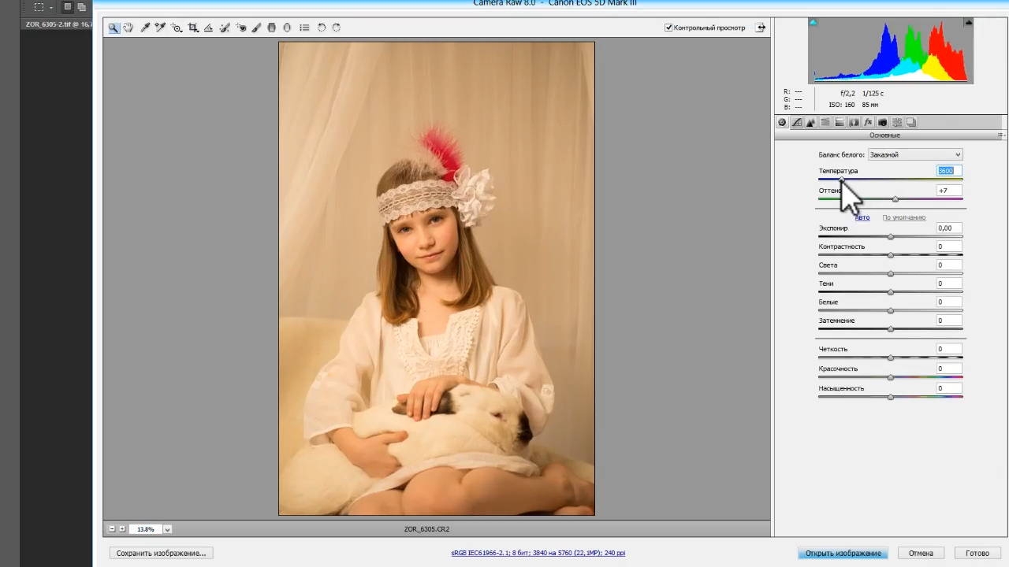
Task: Click the Насыщенность value field
Action: point(948,388)
